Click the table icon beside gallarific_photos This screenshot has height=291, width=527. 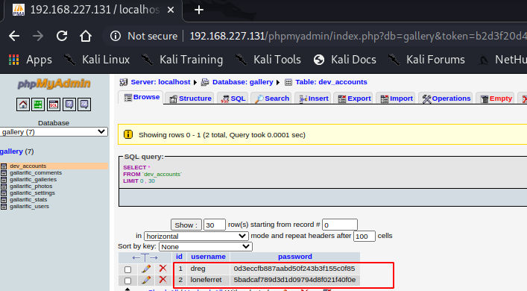pyautogui.click(x=4, y=187)
